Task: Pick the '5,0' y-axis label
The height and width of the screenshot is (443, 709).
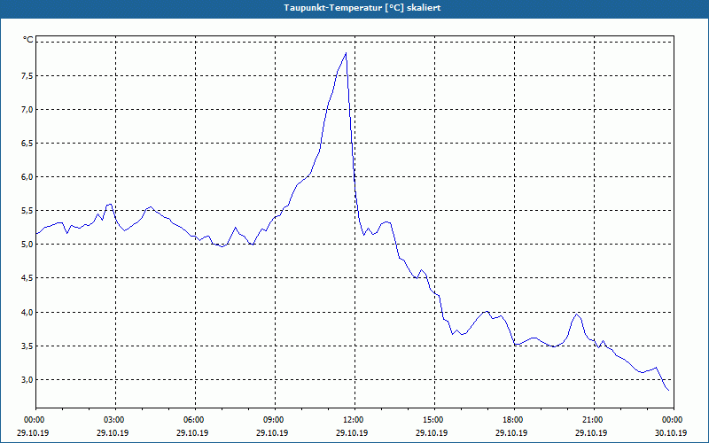Action: (x=27, y=245)
